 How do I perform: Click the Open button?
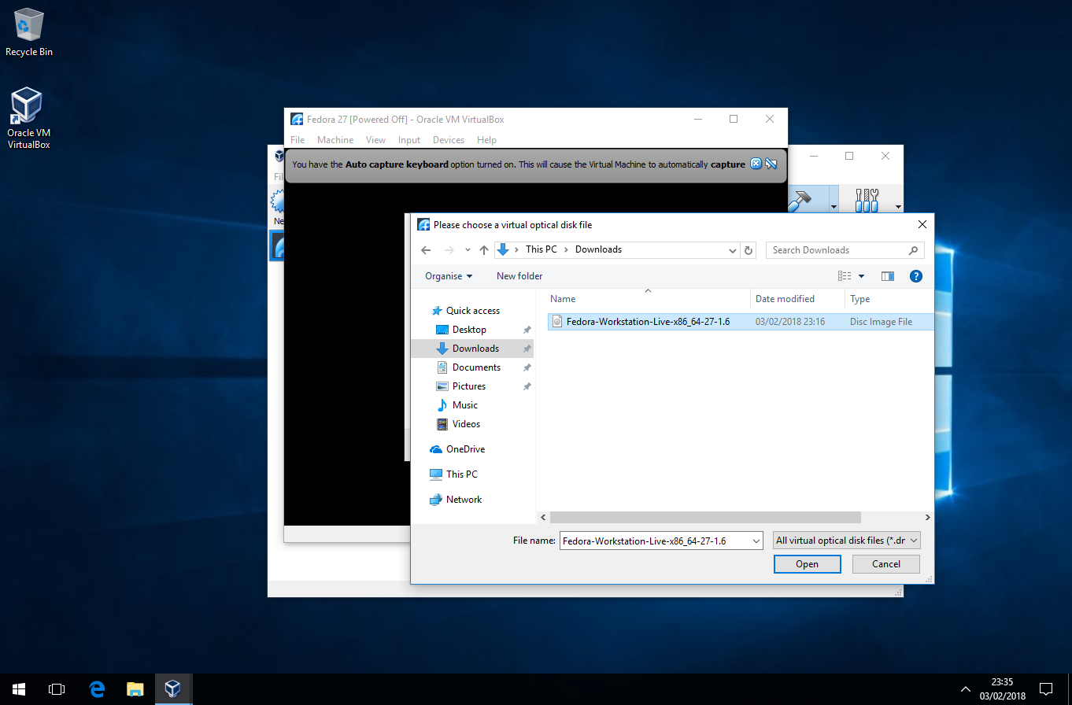[x=807, y=564]
